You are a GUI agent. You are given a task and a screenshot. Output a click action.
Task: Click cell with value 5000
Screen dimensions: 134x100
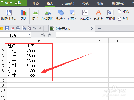pyautogui.click(x=39, y=75)
